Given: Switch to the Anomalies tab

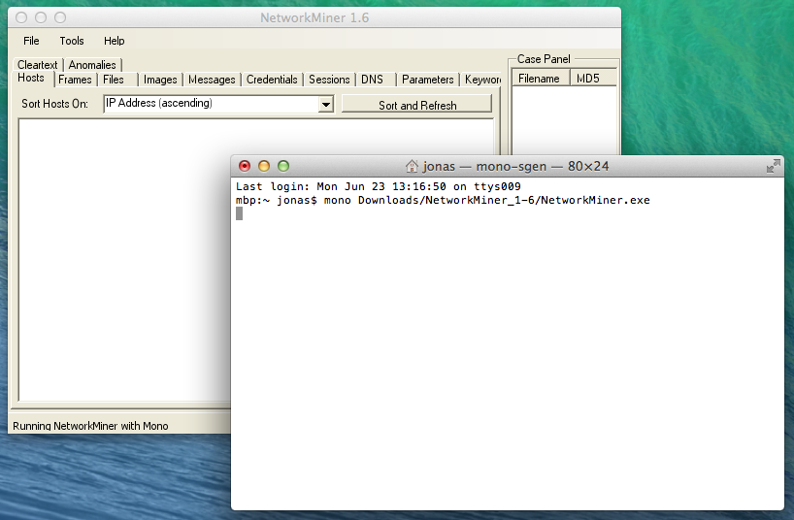Looking at the screenshot, I should 92,65.
